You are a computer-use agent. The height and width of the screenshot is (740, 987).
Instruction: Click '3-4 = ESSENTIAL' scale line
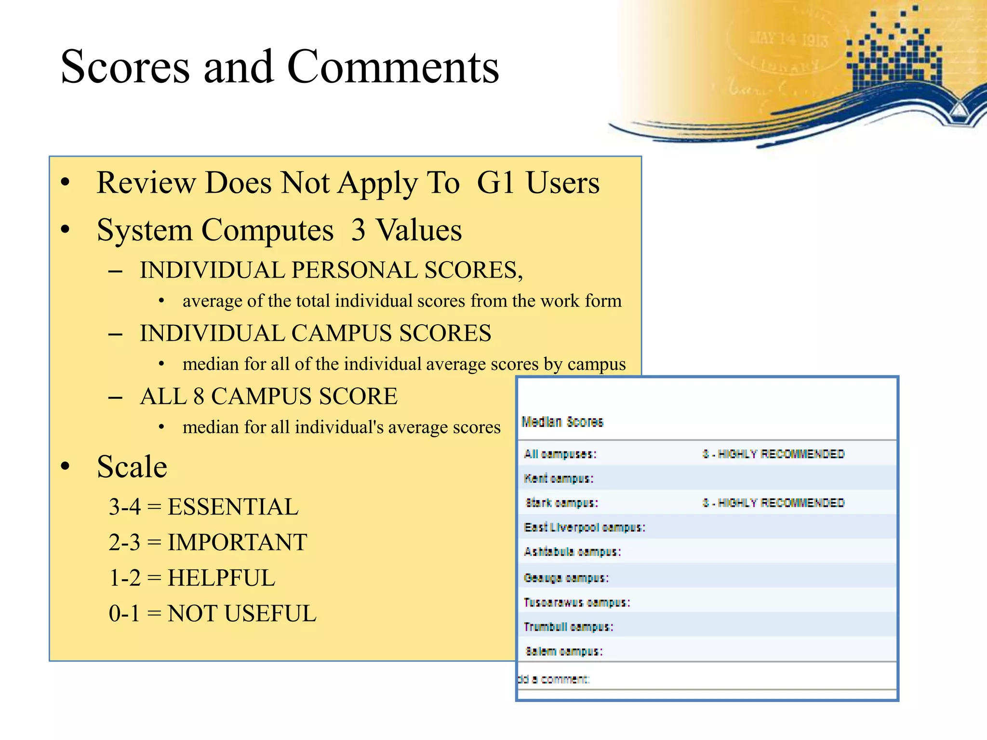(x=203, y=507)
